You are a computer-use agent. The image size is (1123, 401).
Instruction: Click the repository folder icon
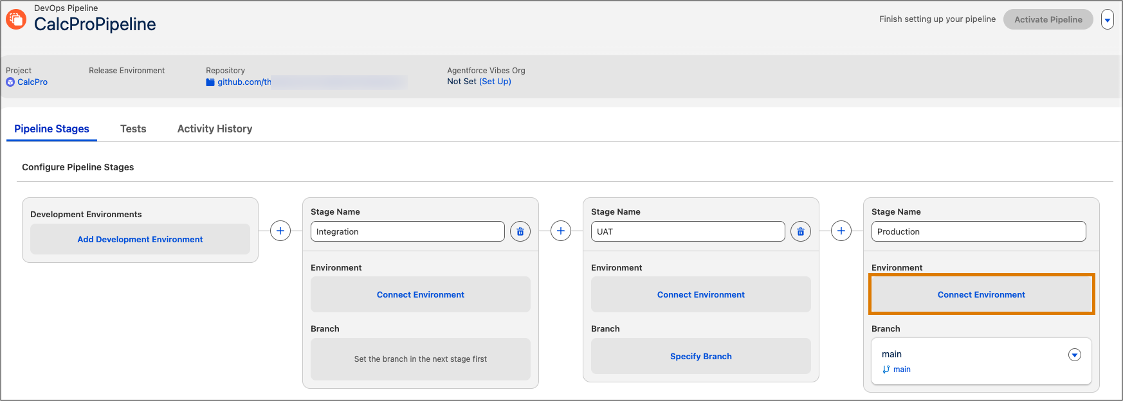pos(210,82)
